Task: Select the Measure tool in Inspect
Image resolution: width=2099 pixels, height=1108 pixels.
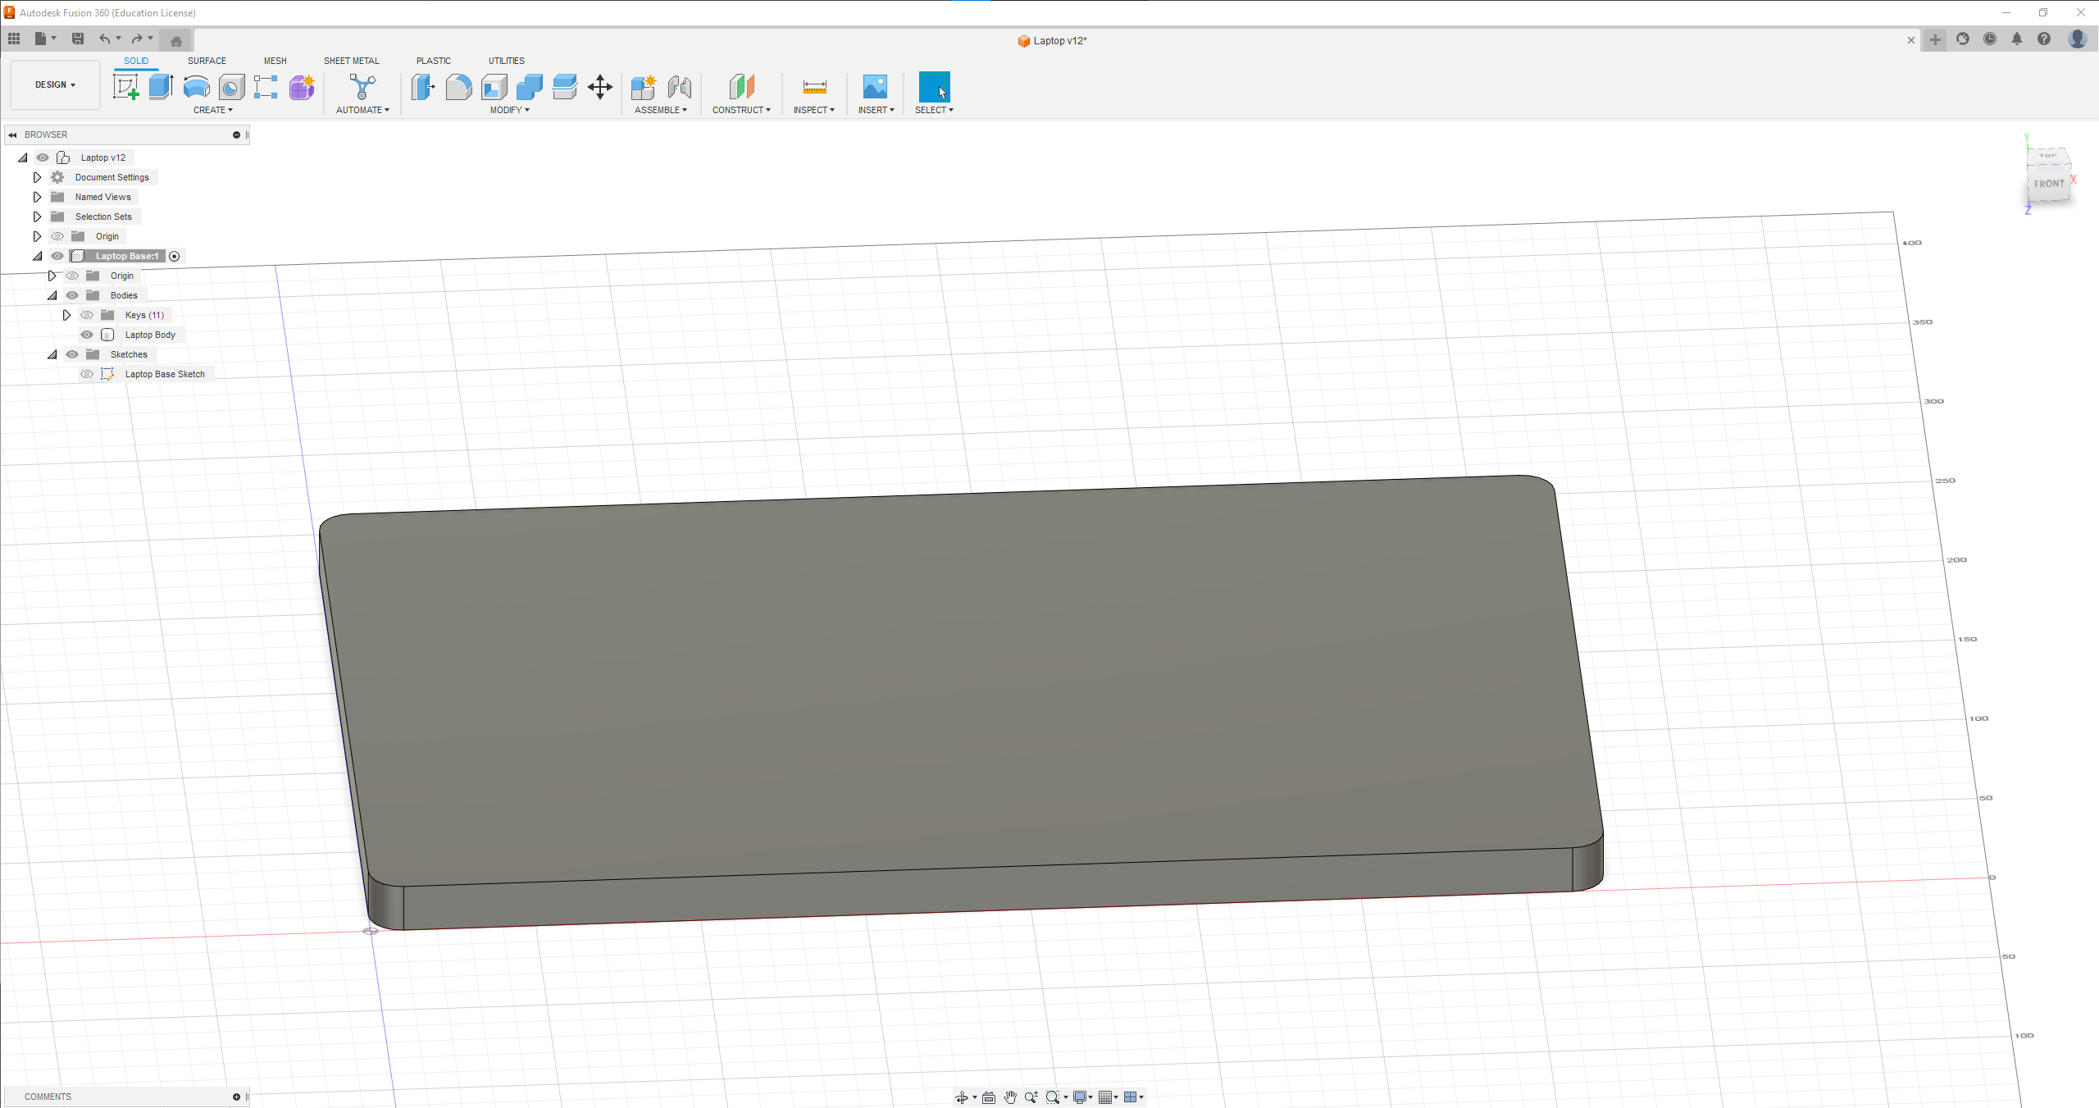Action: tap(812, 86)
